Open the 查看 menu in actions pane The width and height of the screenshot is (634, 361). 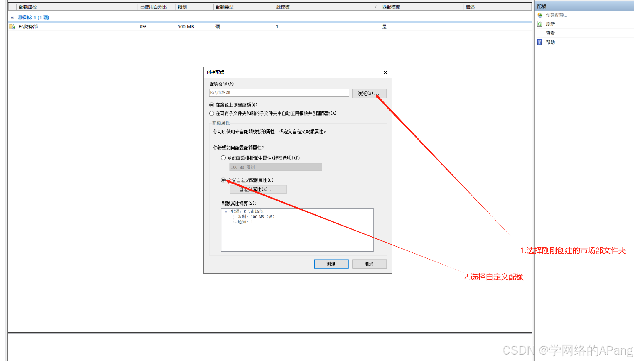pos(550,33)
